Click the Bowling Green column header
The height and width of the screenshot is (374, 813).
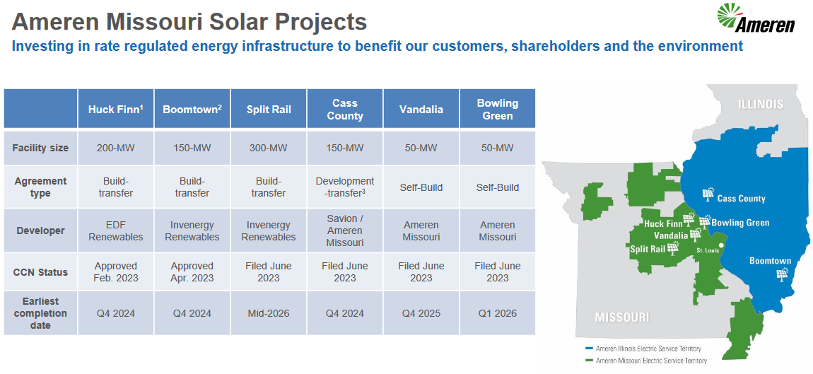pos(497,109)
